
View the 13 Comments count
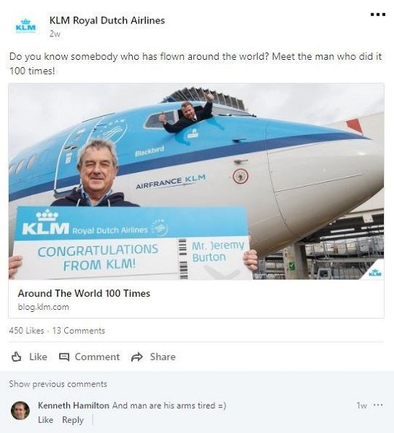click(79, 330)
